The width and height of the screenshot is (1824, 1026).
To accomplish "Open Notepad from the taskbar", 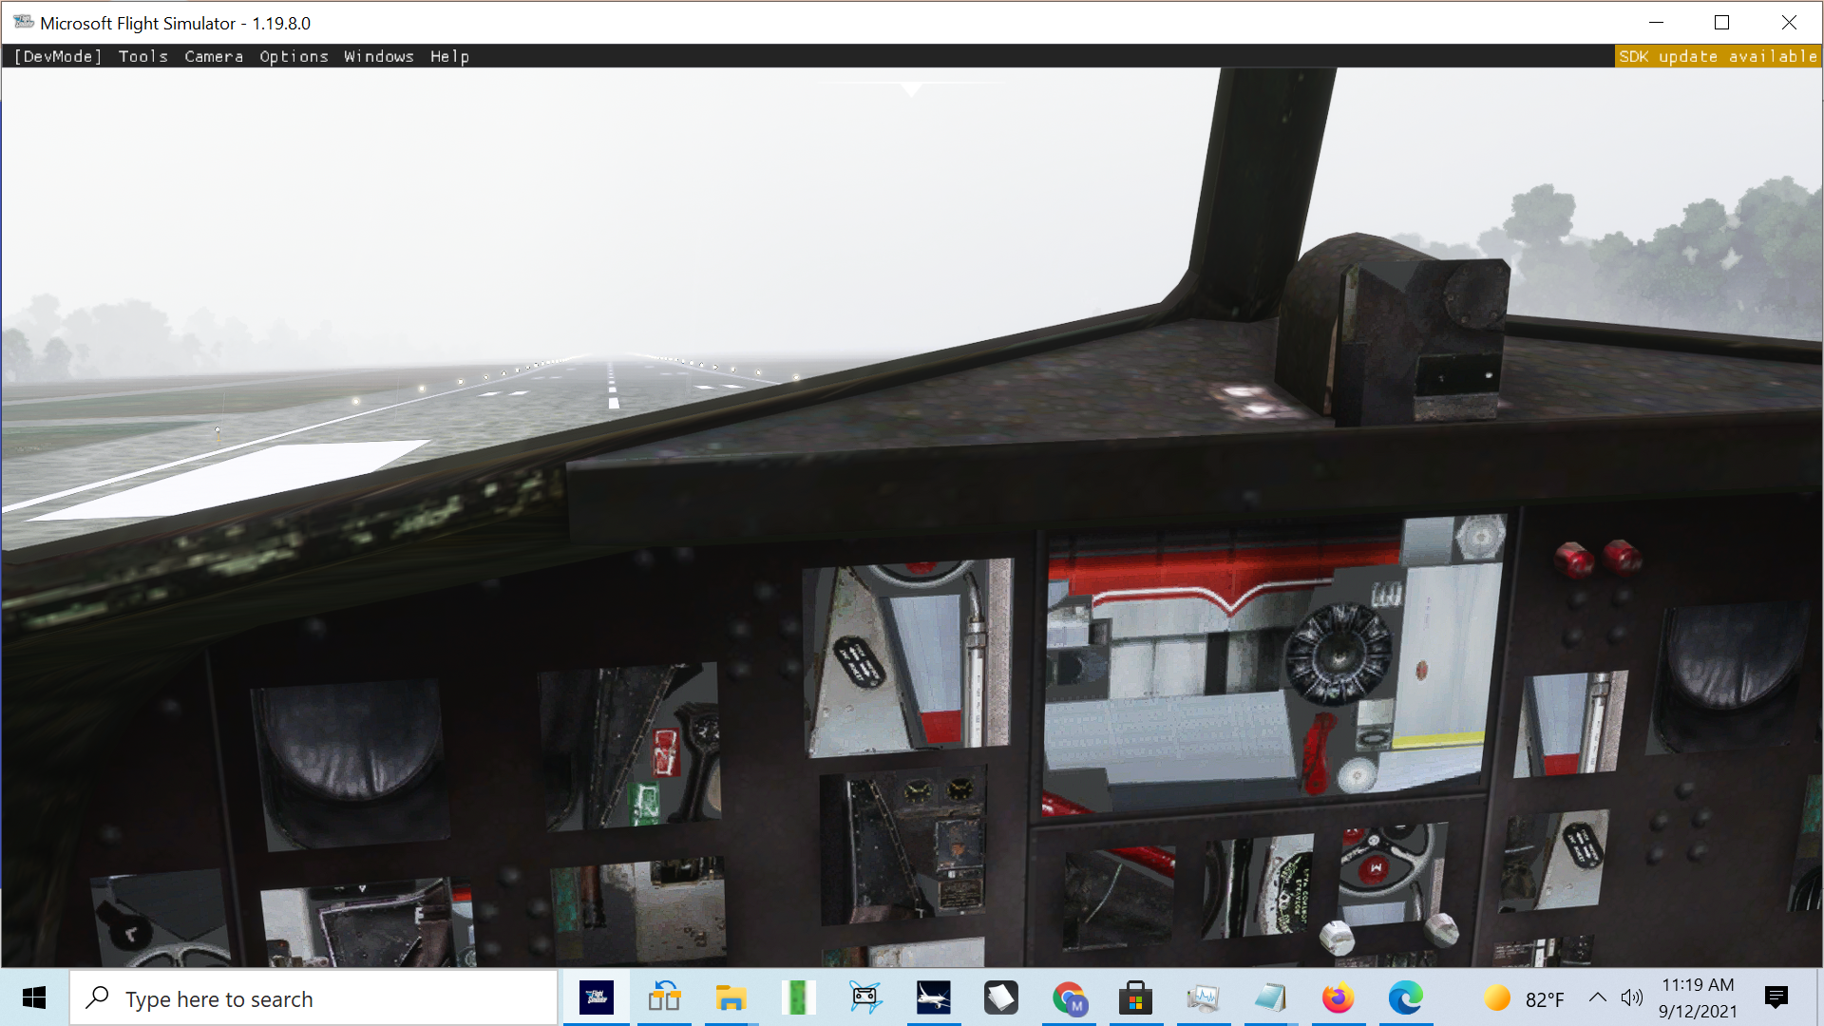I will (1270, 997).
